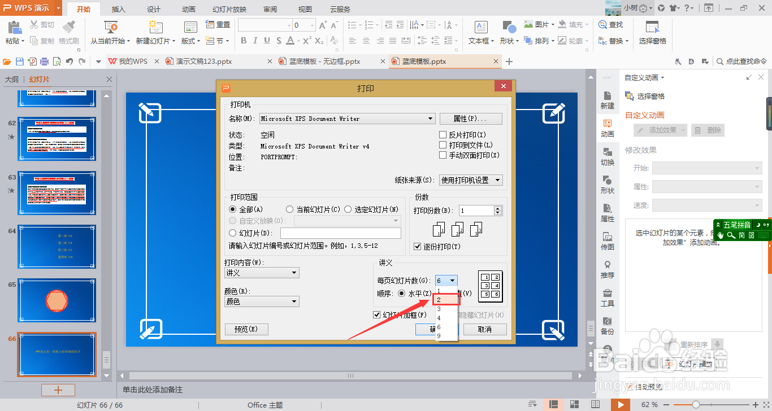
Task: Click the notes area (单击此处添加备注)
Action: [153, 390]
